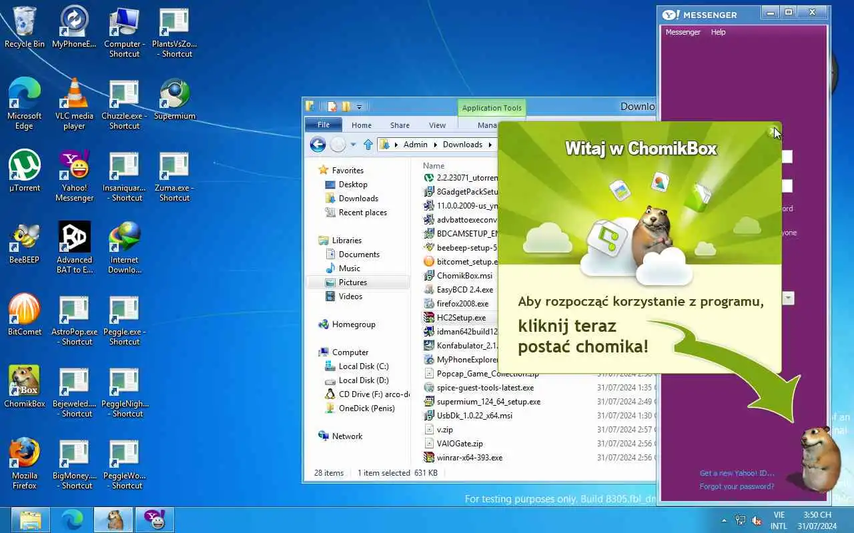The width and height of the screenshot is (854, 533).
Task: Open Advanced BAT to EXE icon
Action: (x=74, y=247)
